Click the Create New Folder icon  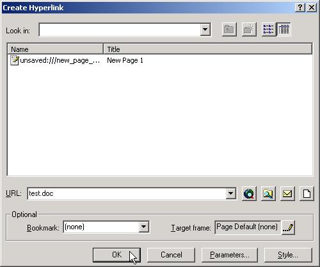(x=249, y=29)
